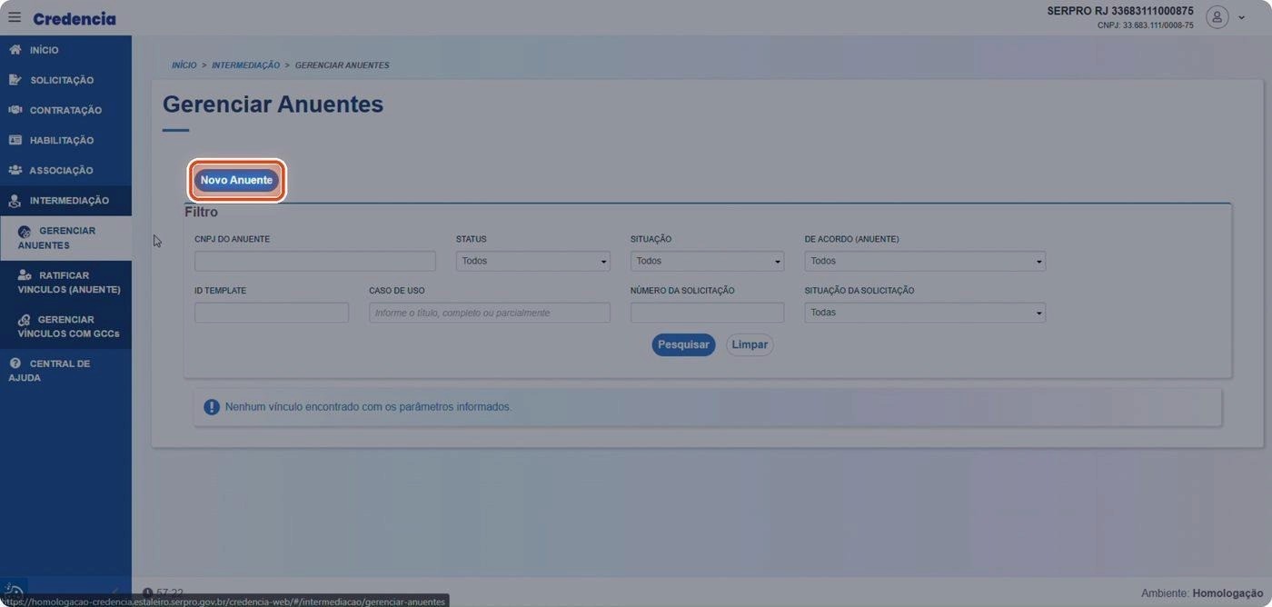Click the Gerenciar Anuentes submenu icon
The width and height of the screenshot is (1272, 607).
coord(25,232)
